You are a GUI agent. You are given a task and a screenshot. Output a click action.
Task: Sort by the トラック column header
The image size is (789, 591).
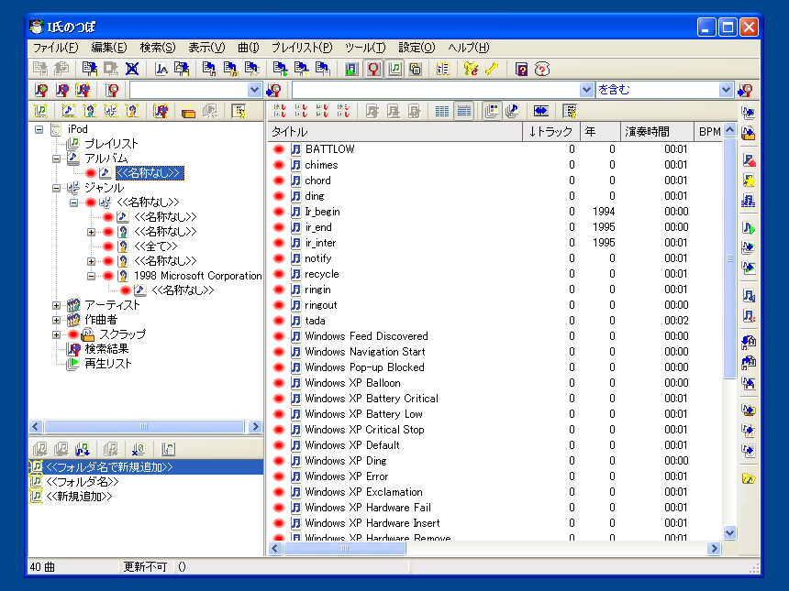click(551, 132)
